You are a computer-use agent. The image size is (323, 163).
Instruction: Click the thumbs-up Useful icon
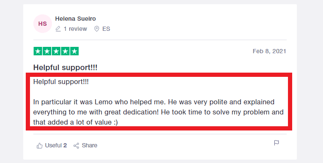(40, 146)
